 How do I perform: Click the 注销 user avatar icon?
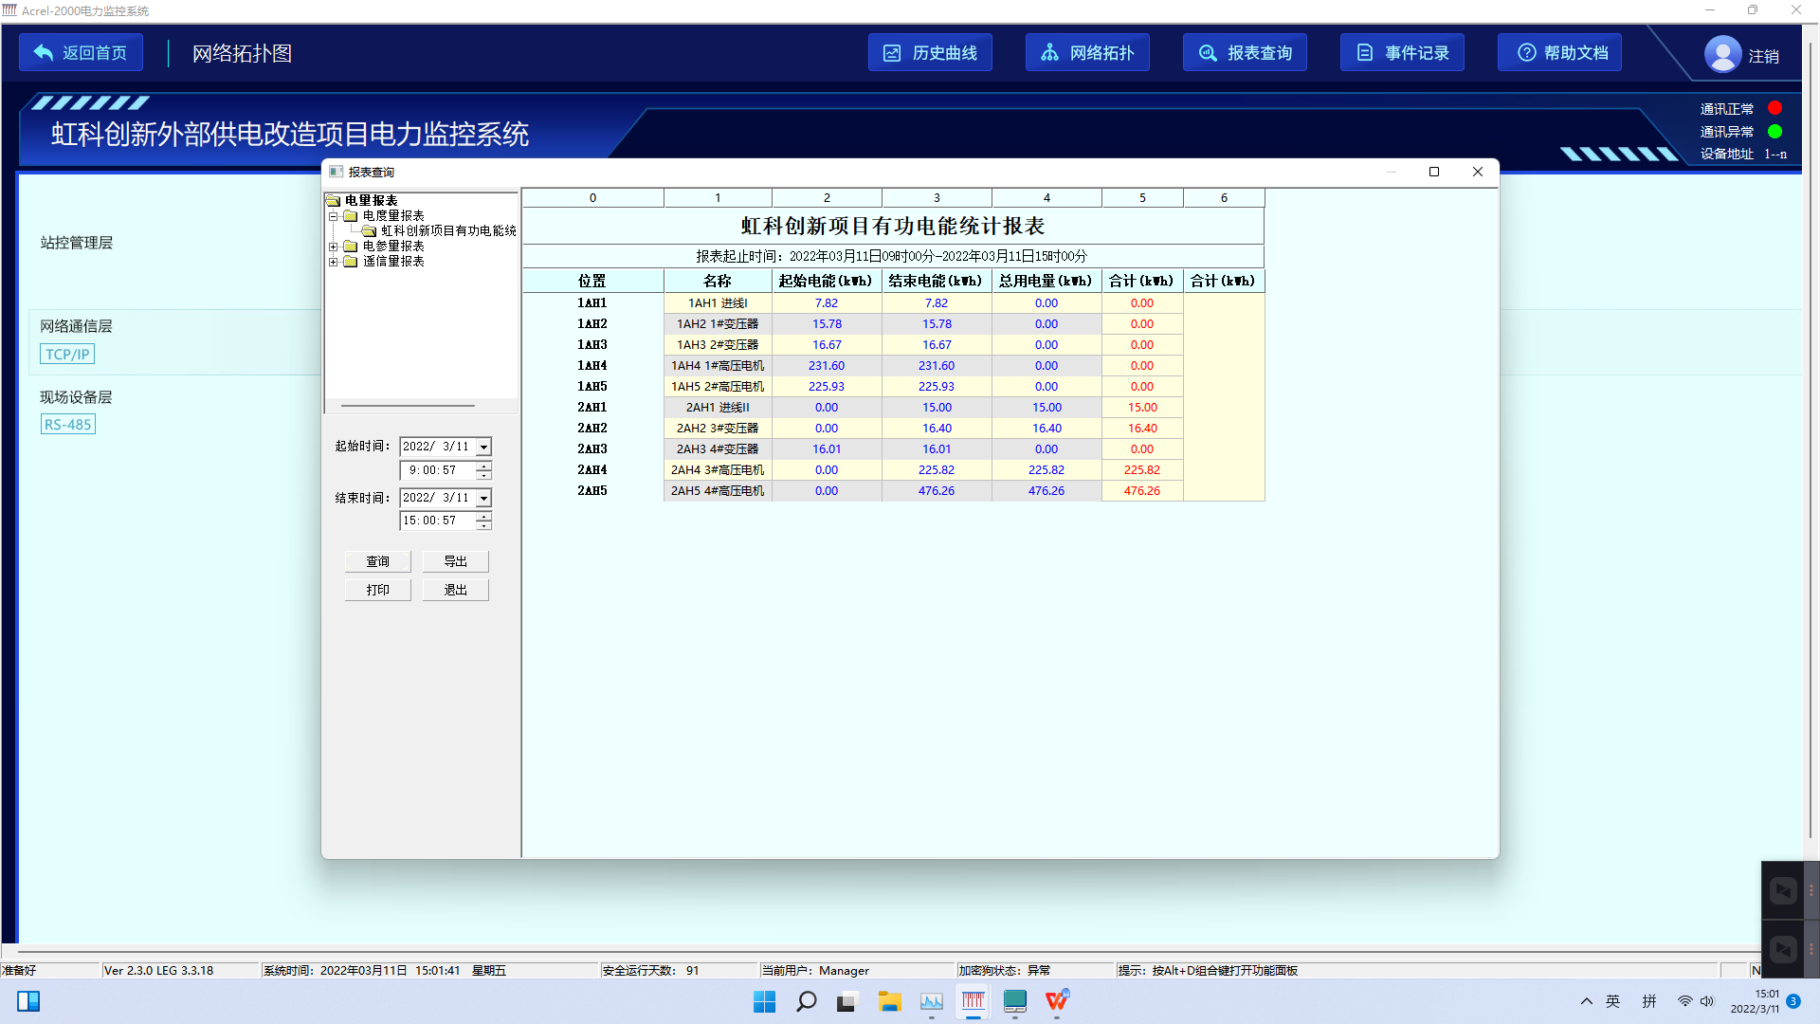tap(1722, 54)
